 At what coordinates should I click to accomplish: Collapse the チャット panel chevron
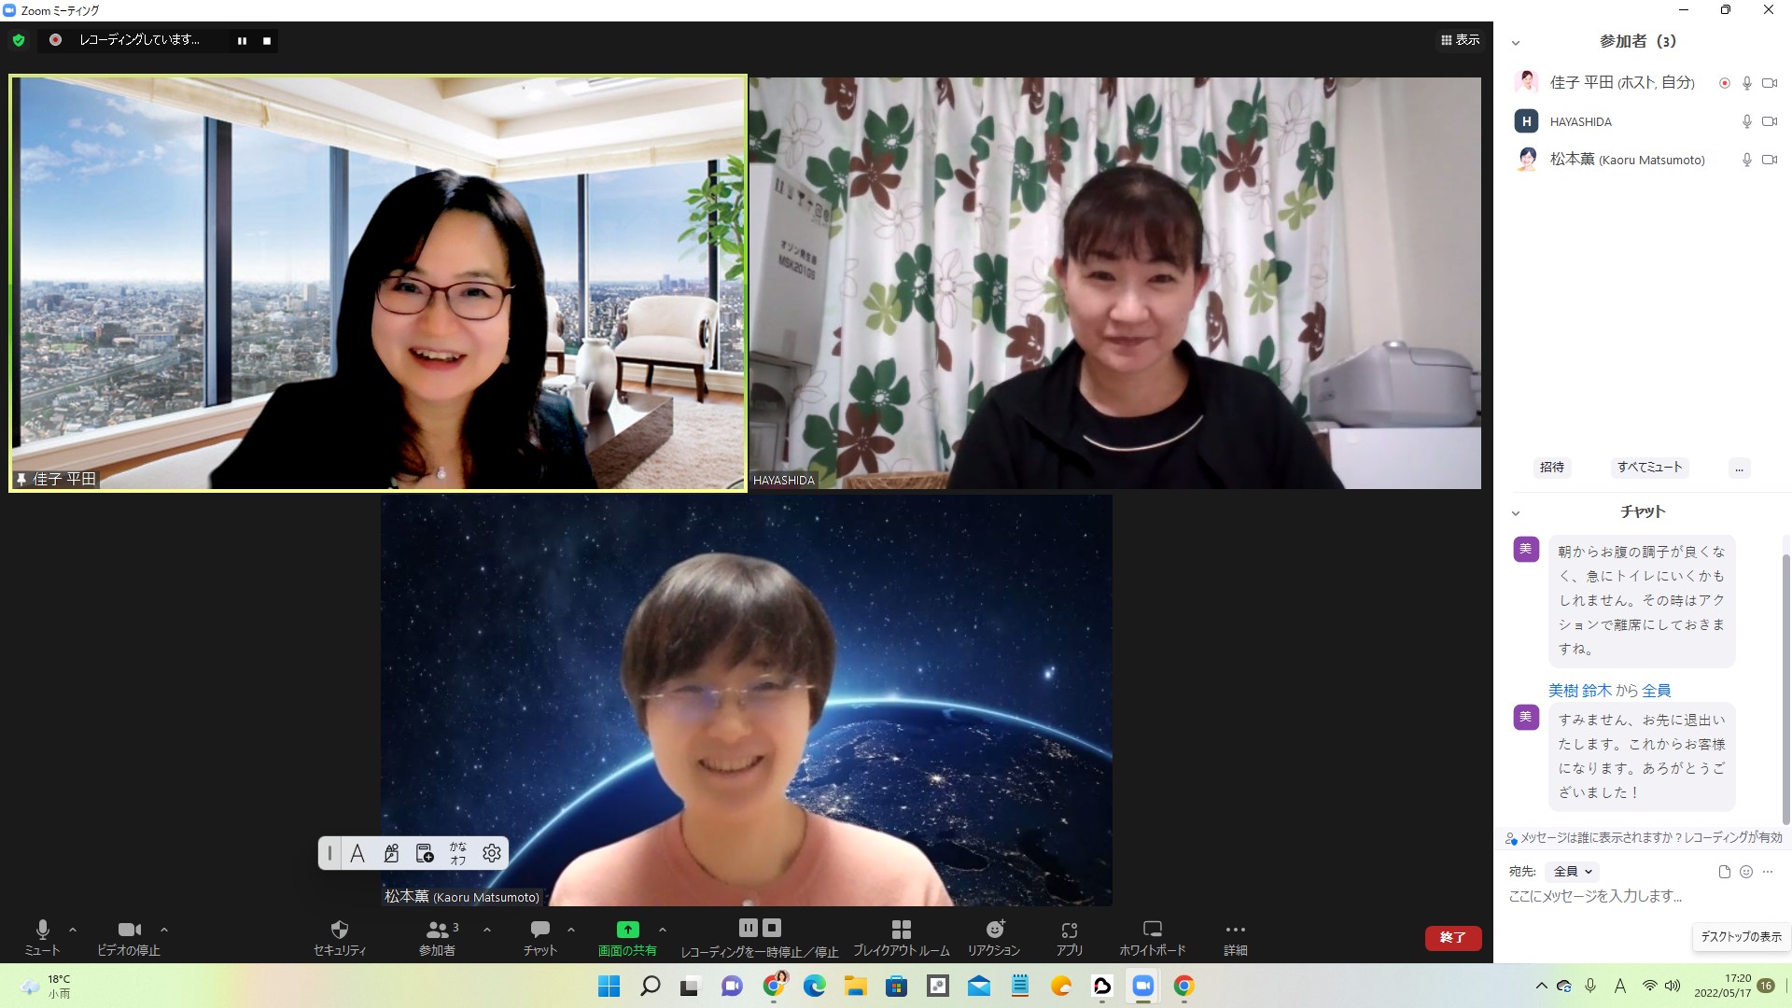[1516, 513]
